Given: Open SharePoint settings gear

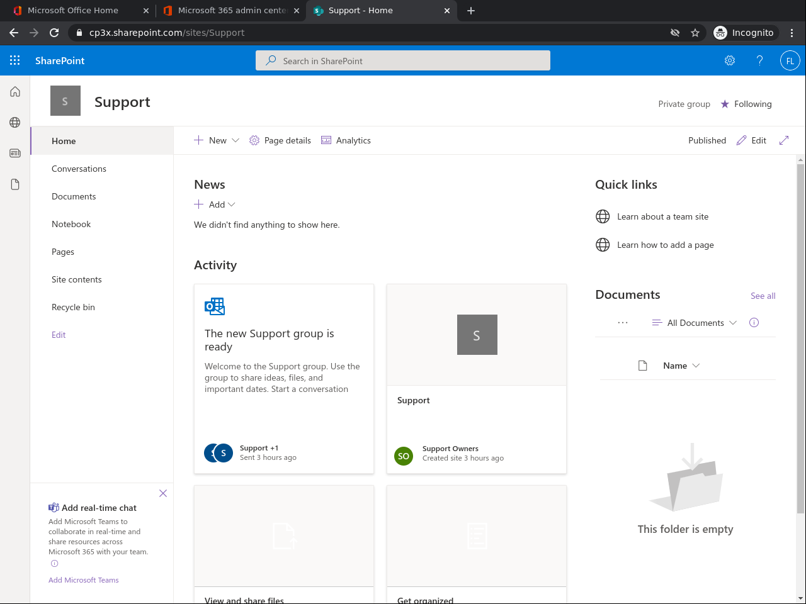Looking at the screenshot, I should (730, 60).
